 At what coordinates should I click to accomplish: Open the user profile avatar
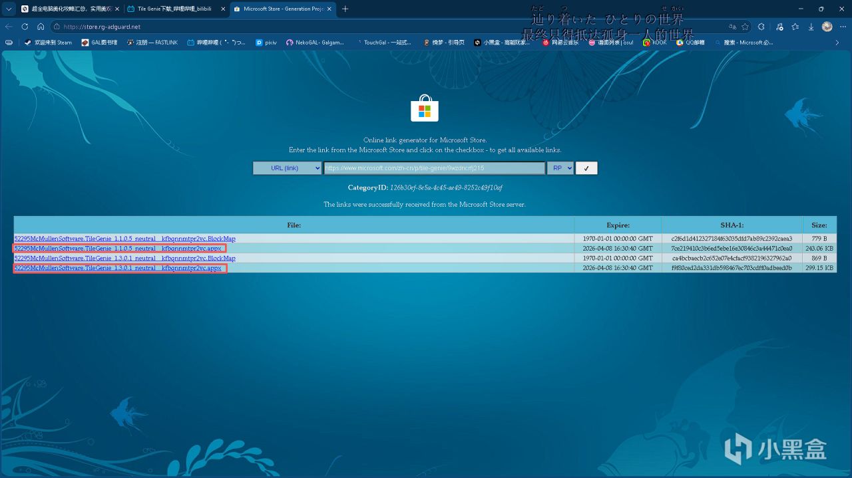(x=827, y=27)
